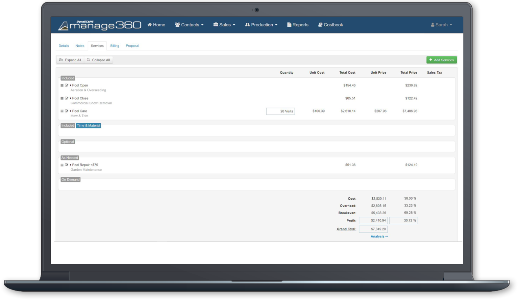This screenshot has height=300, width=519.
Task: Click the 26 Visits quantity field
Action: [x=280, y=111]
